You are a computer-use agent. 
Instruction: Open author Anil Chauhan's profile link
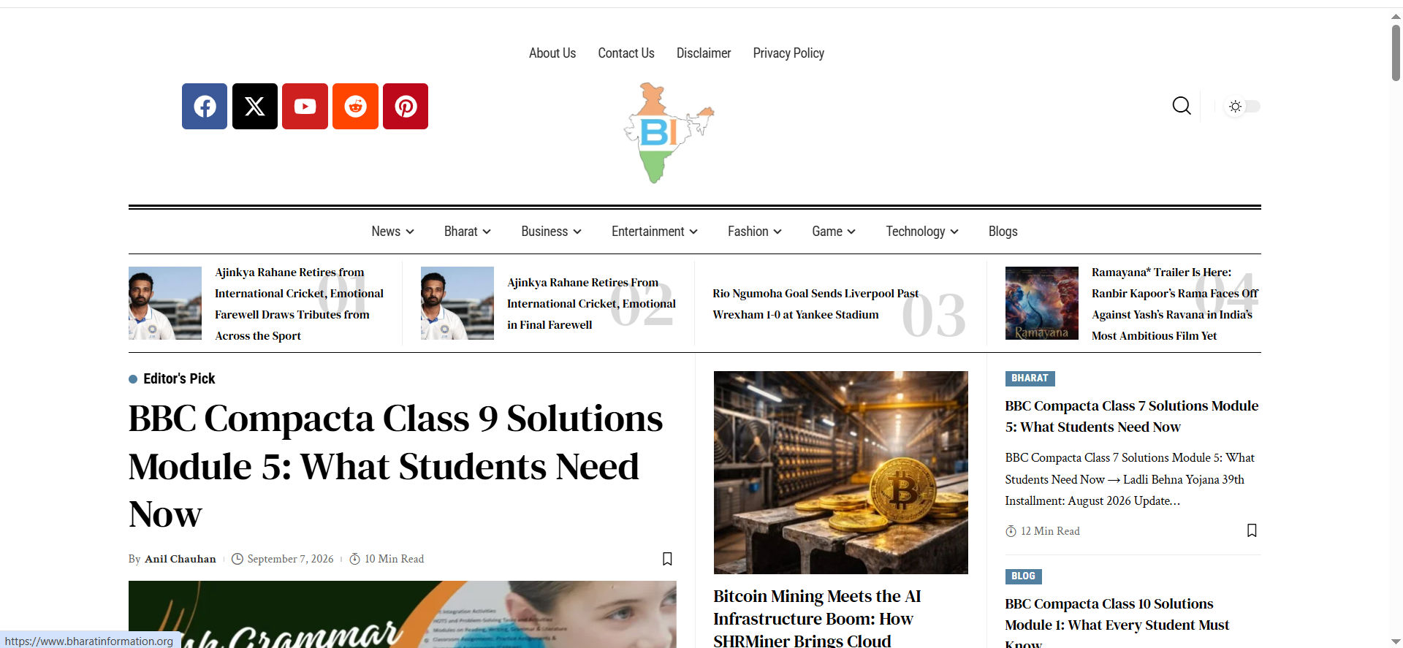(180, 559)
